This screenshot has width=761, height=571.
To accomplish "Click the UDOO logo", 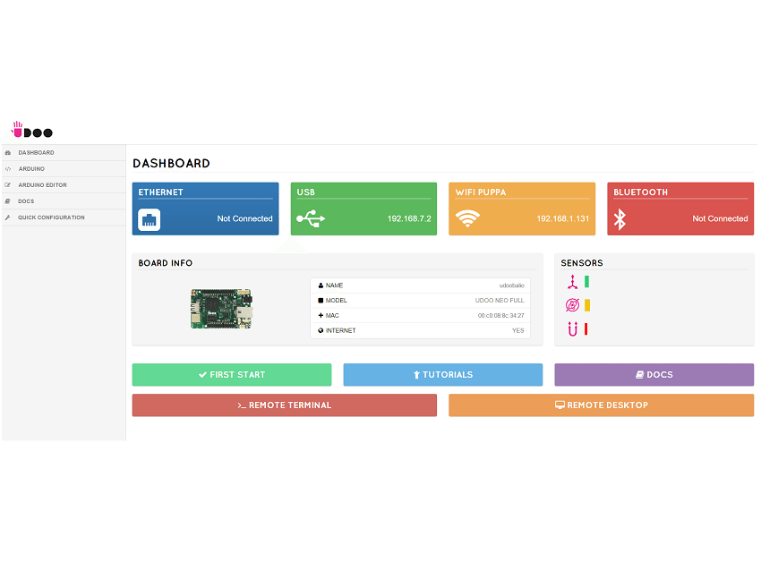I will click(x=32, y=130).
